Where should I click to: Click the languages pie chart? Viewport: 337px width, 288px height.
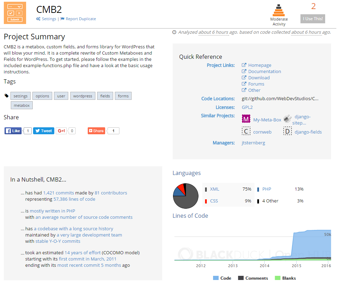click(186, 196)
